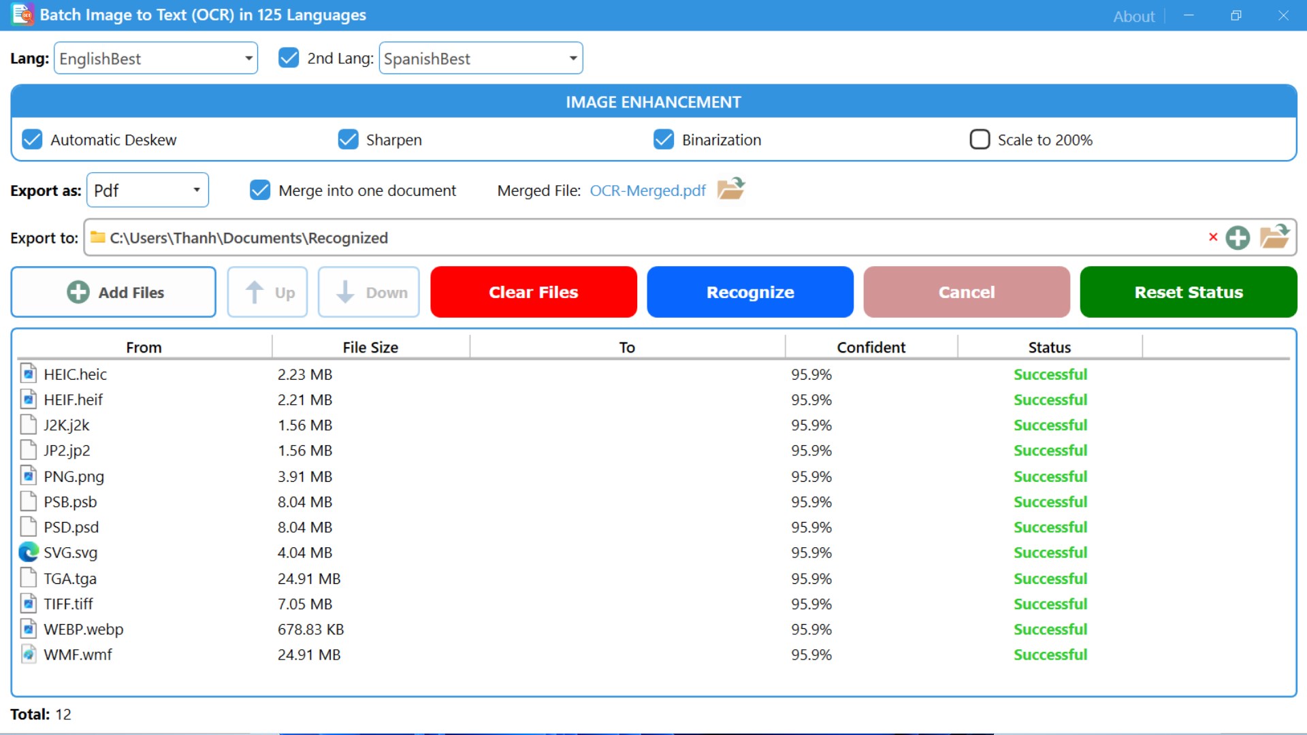Disable Automatic Deskew checkbox
The width and height of the screenshot is (1307, 735).
tap(32, 140)
